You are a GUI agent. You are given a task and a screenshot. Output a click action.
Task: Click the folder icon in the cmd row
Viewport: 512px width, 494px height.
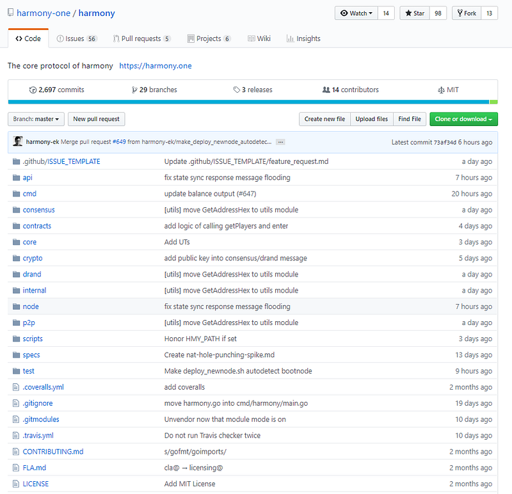click(17, 194)
